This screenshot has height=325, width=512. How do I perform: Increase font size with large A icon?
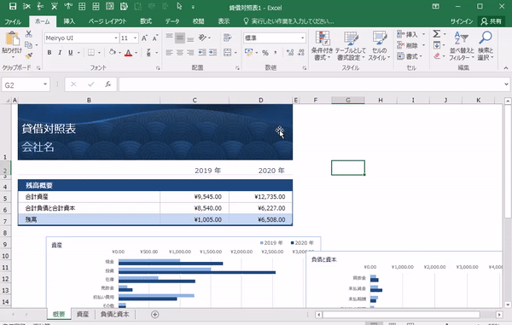tap(144, 38)
